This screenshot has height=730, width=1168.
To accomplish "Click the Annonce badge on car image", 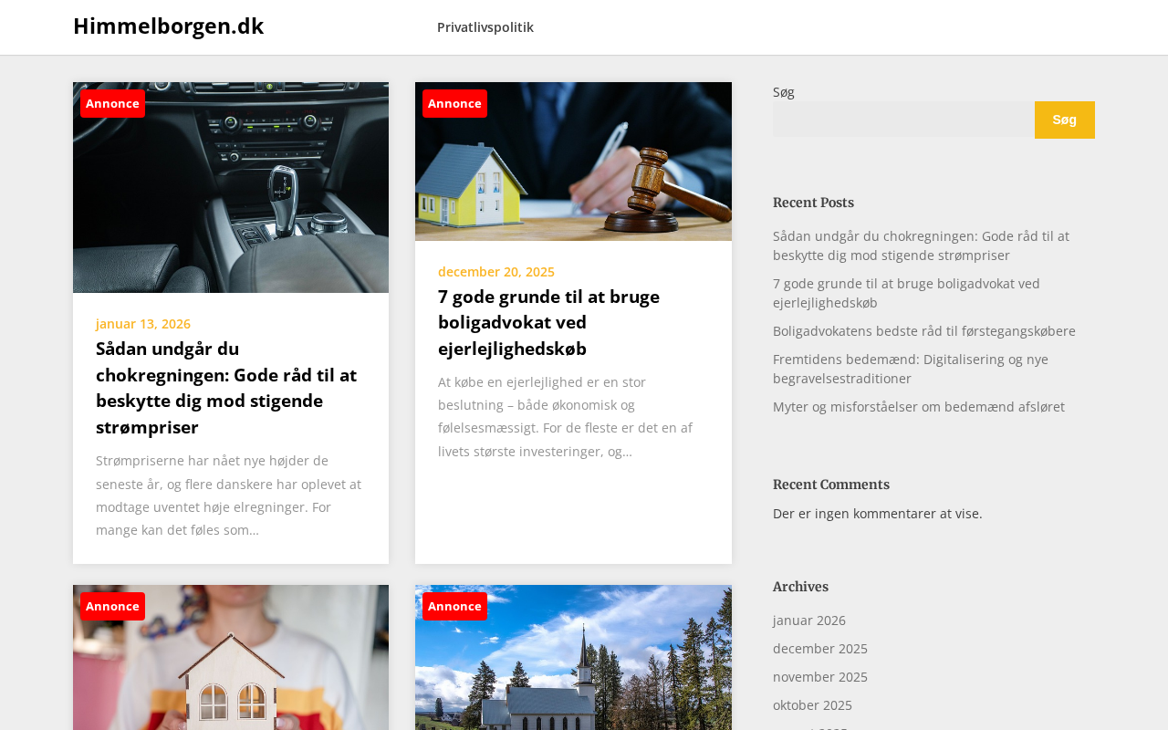I will pos(112,103).
